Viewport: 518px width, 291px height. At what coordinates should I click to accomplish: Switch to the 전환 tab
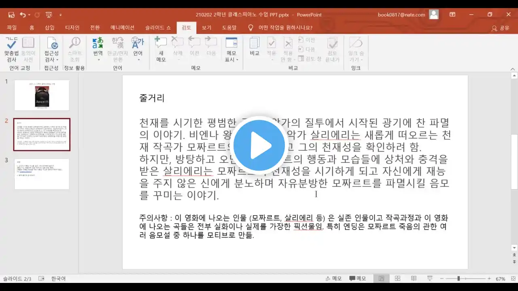[x=95, y=28]
